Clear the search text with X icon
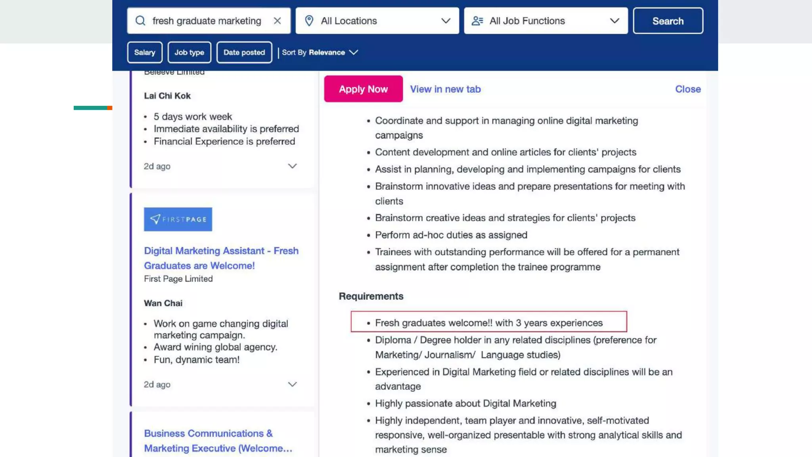The height and width of the screenshot is (457, 812). click(x=277, y=21)
